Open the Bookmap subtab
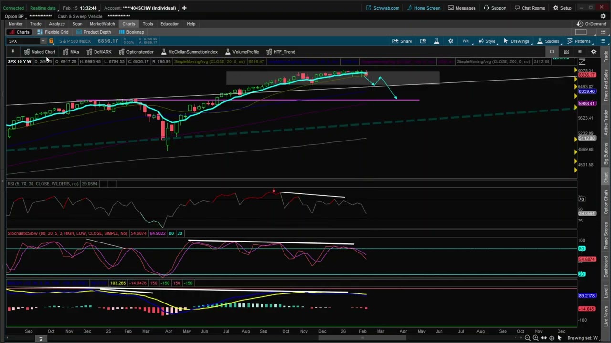 (x=131, y=32)
